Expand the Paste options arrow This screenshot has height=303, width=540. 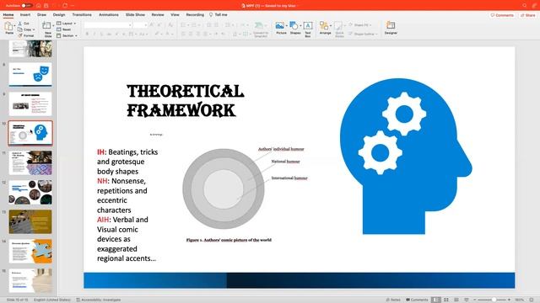tap(14, 26)
